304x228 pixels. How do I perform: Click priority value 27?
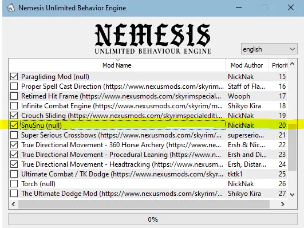click(x=282, y=194)
